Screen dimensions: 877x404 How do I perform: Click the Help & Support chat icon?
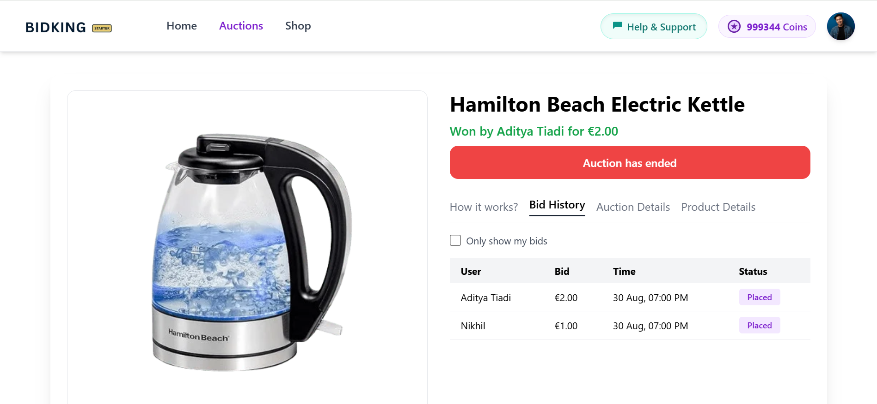[x=617, y=26]
